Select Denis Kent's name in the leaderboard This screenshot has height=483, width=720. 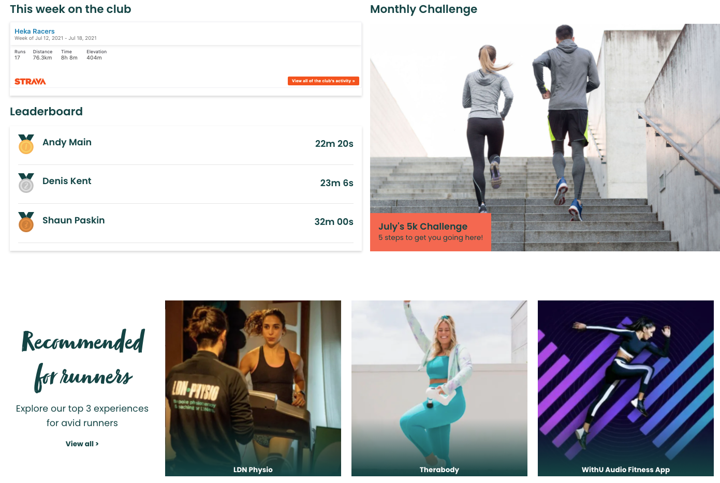click(67, 181)
